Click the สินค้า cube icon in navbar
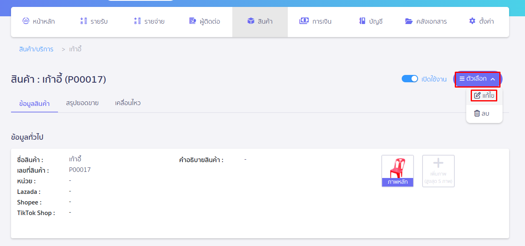The width and height of the screenshot is (525, 246). (x=251, y=21)
